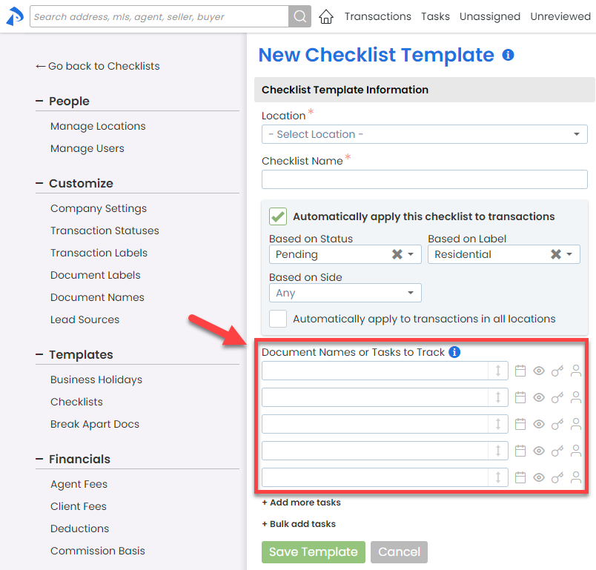Go to Unassigned in top navigation
This screenshot has width=596, height=570.
coord(489,16)
